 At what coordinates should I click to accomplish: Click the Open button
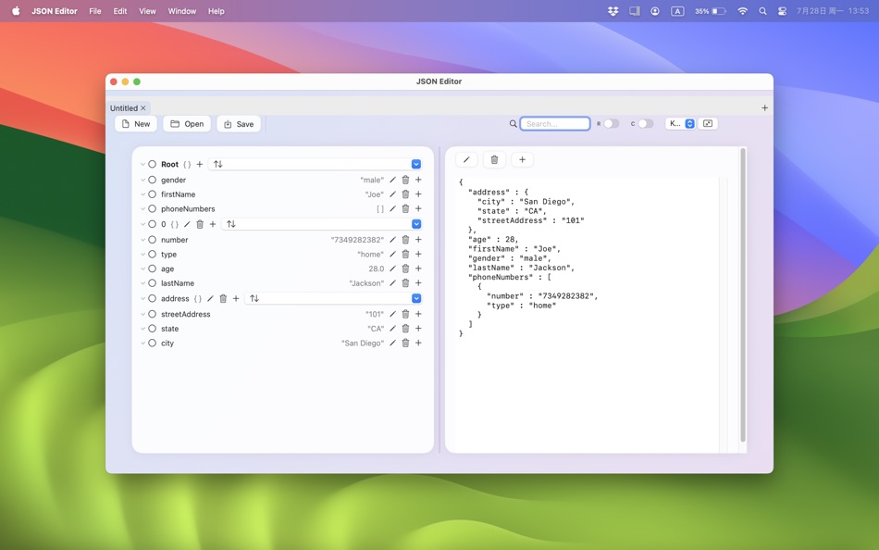point(187,124)
